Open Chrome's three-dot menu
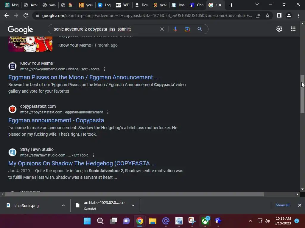This screenshot has height=228, width=305. (x=298, y=15)
